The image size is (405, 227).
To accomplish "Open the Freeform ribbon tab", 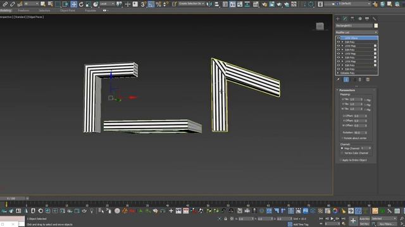I will pos(23,11).
